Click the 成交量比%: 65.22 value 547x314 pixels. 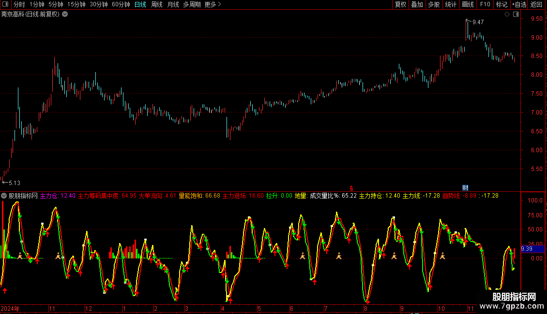(333, 196)
